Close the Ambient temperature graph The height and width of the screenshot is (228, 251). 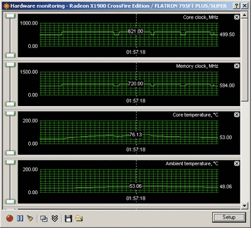point(237,163)
